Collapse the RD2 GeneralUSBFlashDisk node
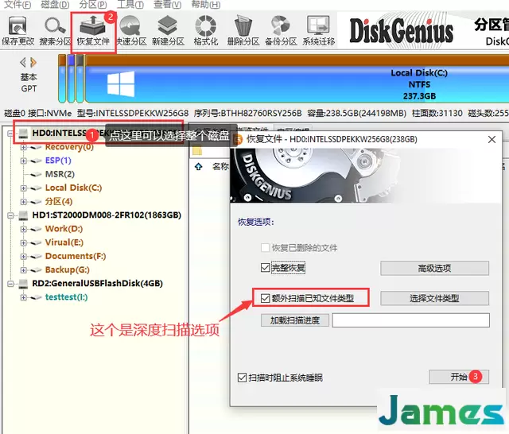Viewport: 509px width, 434px height. click(10, 284)
